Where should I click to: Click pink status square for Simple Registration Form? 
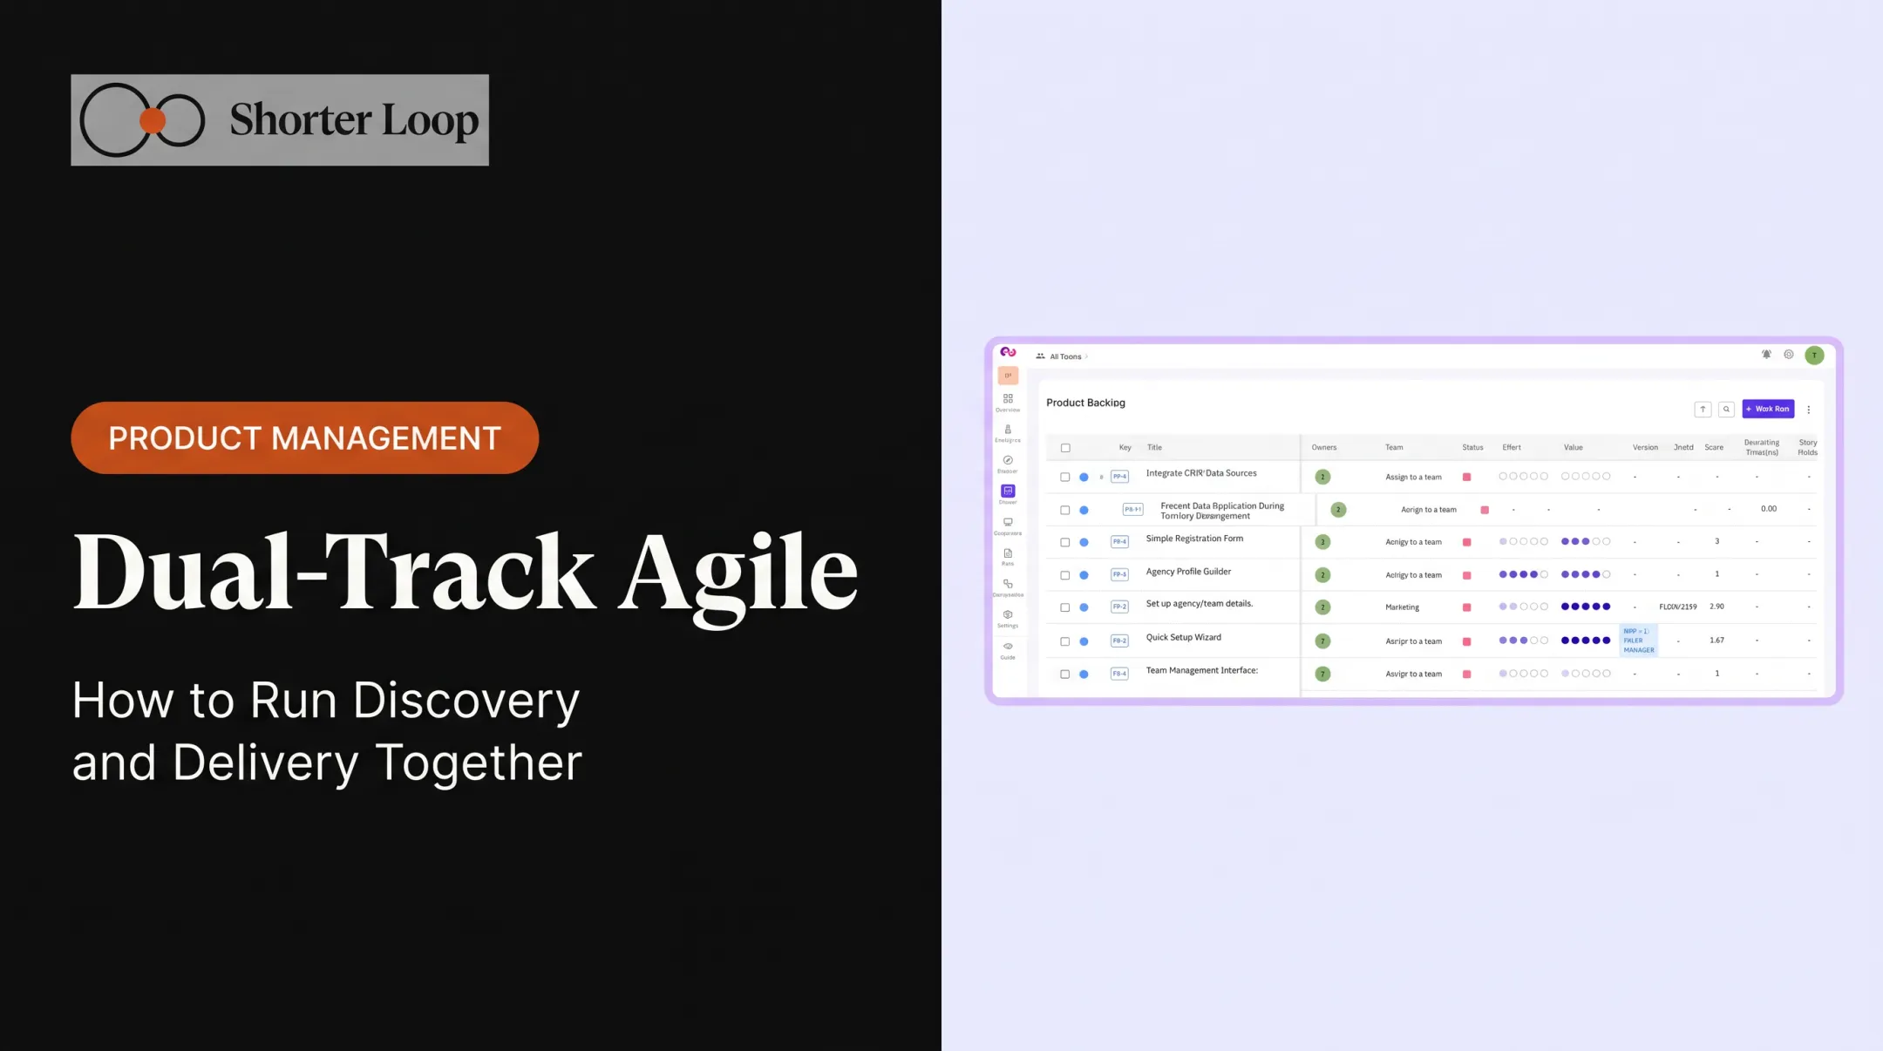(x=1466, y=542)
